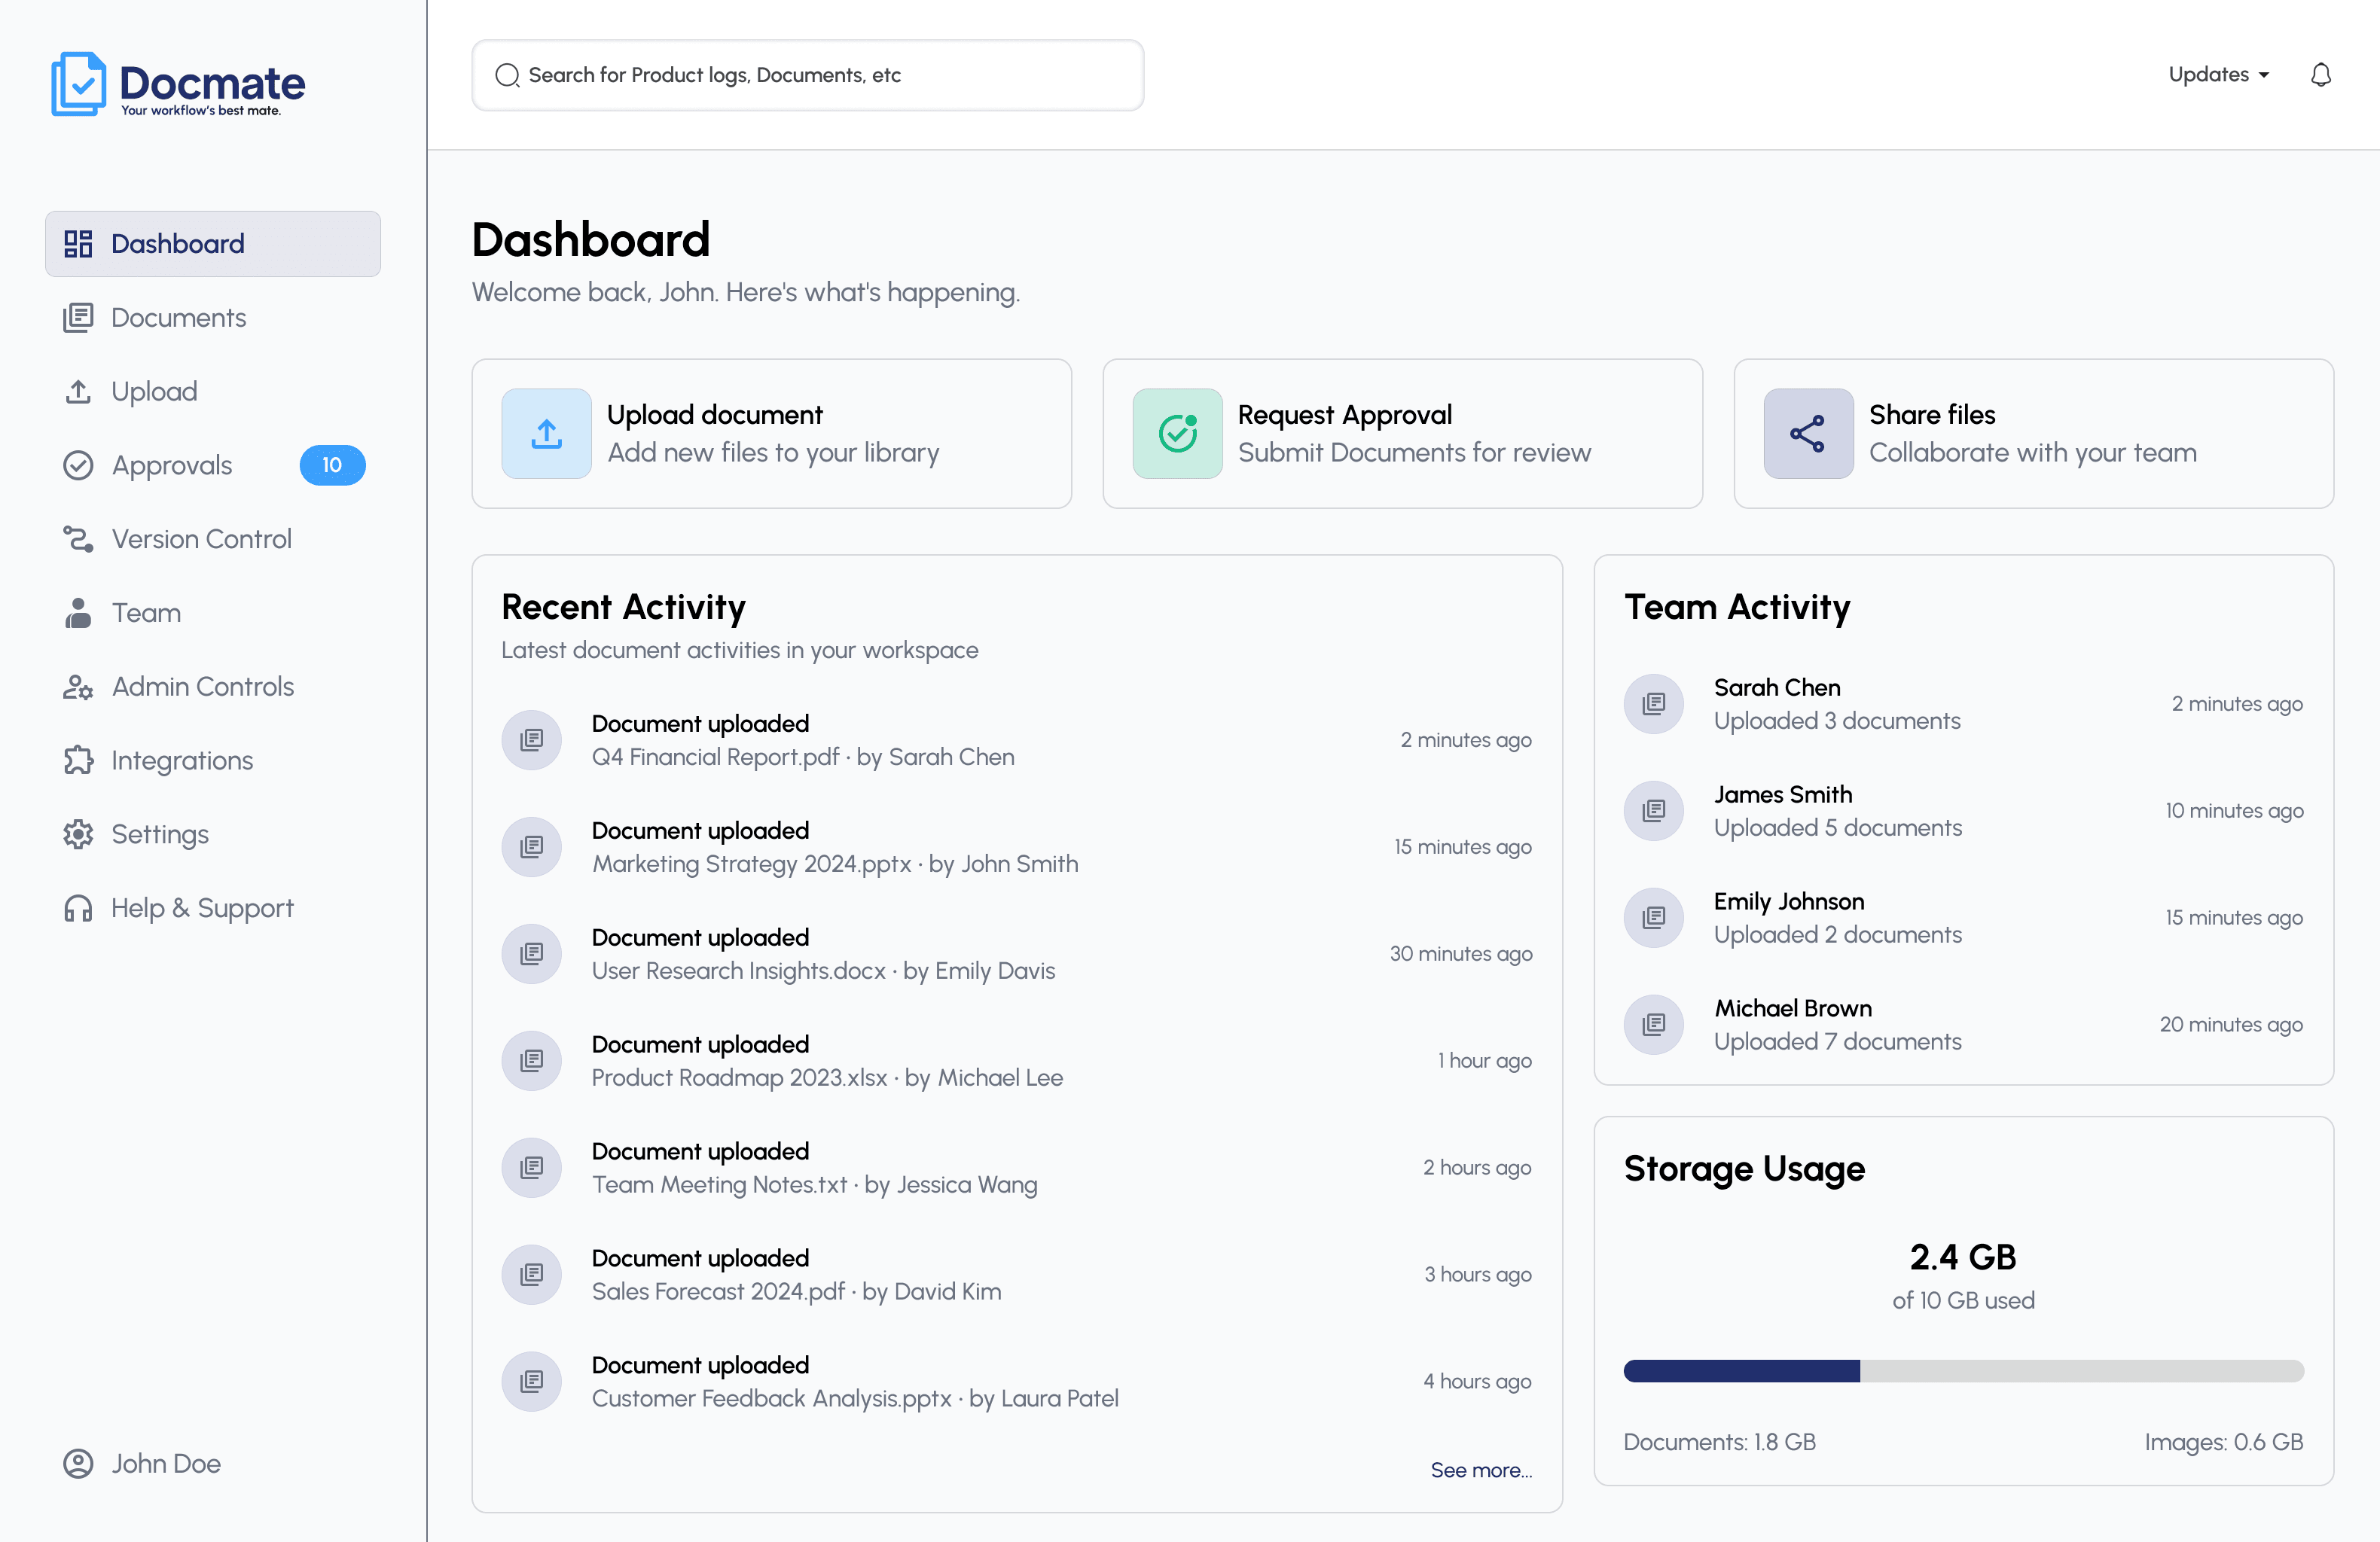Click the Team person icon in sidebar
The image size is (2380, 1542).
[78, 613]
